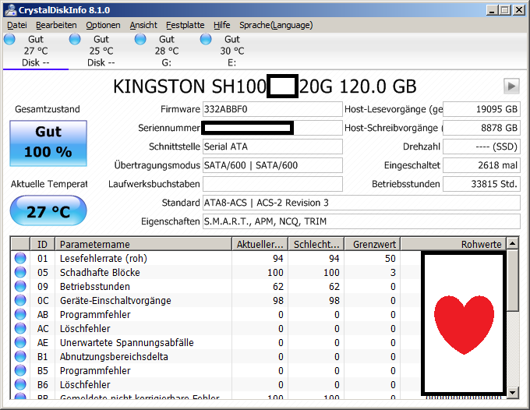The image size is (530, 410).
Task: Click status orb of attribute AC
Action: point(20,328)
